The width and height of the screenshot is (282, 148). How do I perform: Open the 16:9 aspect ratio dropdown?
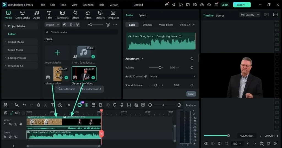[x=237, y=144]
